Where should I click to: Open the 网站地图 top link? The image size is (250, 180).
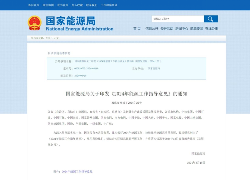(x=48, y=5)
